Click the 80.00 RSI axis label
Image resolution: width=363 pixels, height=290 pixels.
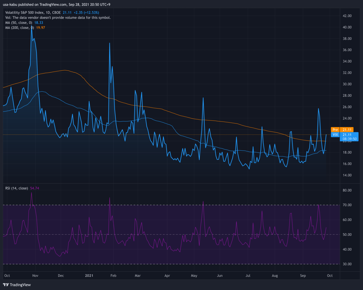pyautogui.click(x=347, y=190)
